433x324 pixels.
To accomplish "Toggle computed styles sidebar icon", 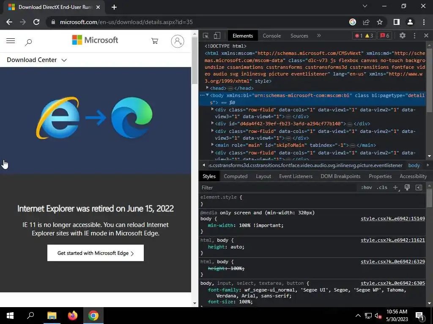I will tap(419, 188).
